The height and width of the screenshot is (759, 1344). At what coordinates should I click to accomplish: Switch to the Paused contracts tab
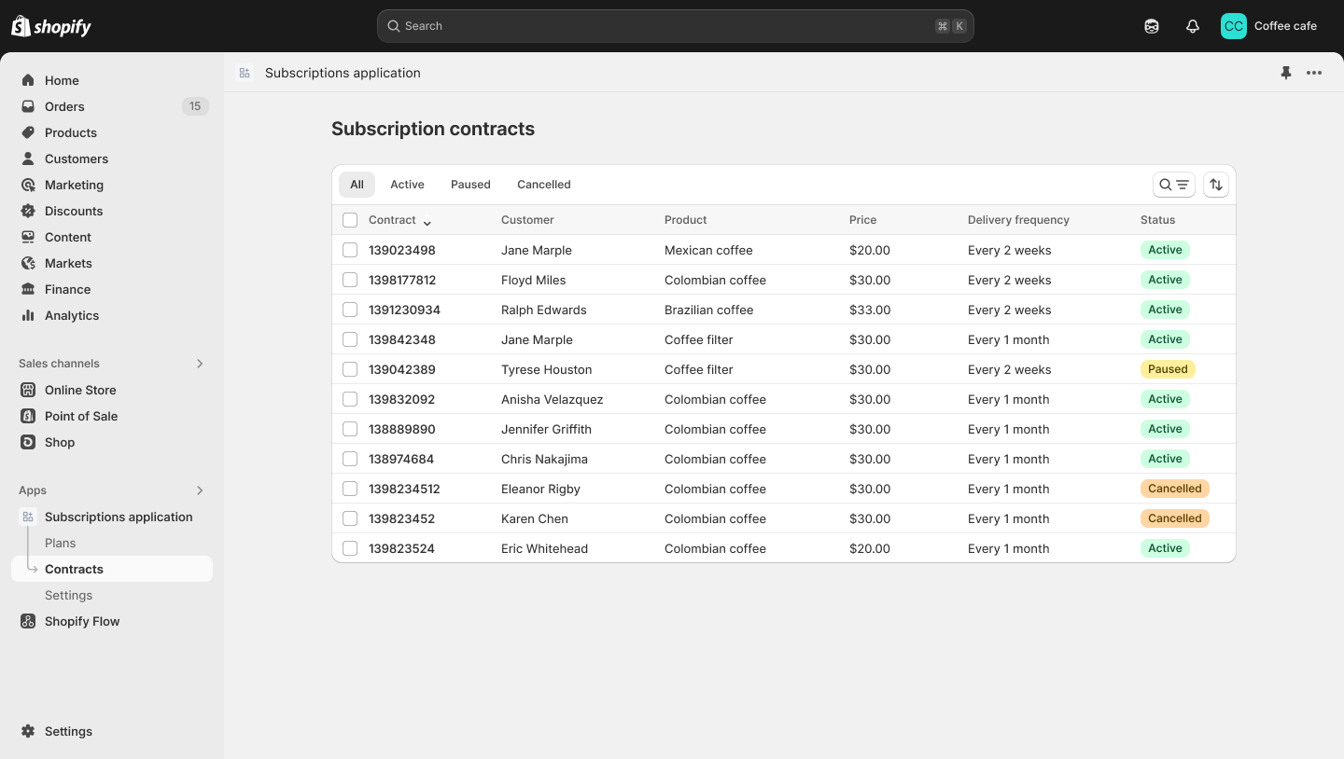click(x=470, y=184)
